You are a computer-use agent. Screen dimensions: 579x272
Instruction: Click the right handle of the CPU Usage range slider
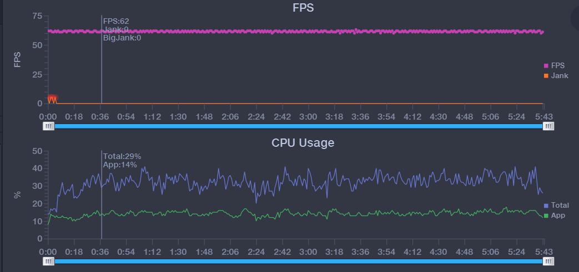548,261
